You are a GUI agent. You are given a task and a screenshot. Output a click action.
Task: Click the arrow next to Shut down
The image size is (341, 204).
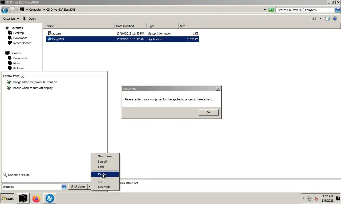(x=89, y=186)
